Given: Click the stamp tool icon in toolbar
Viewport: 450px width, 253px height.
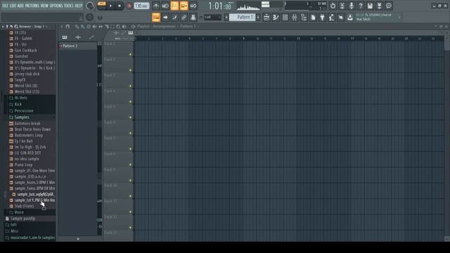Looking at the screenshot, I should 193,18.
